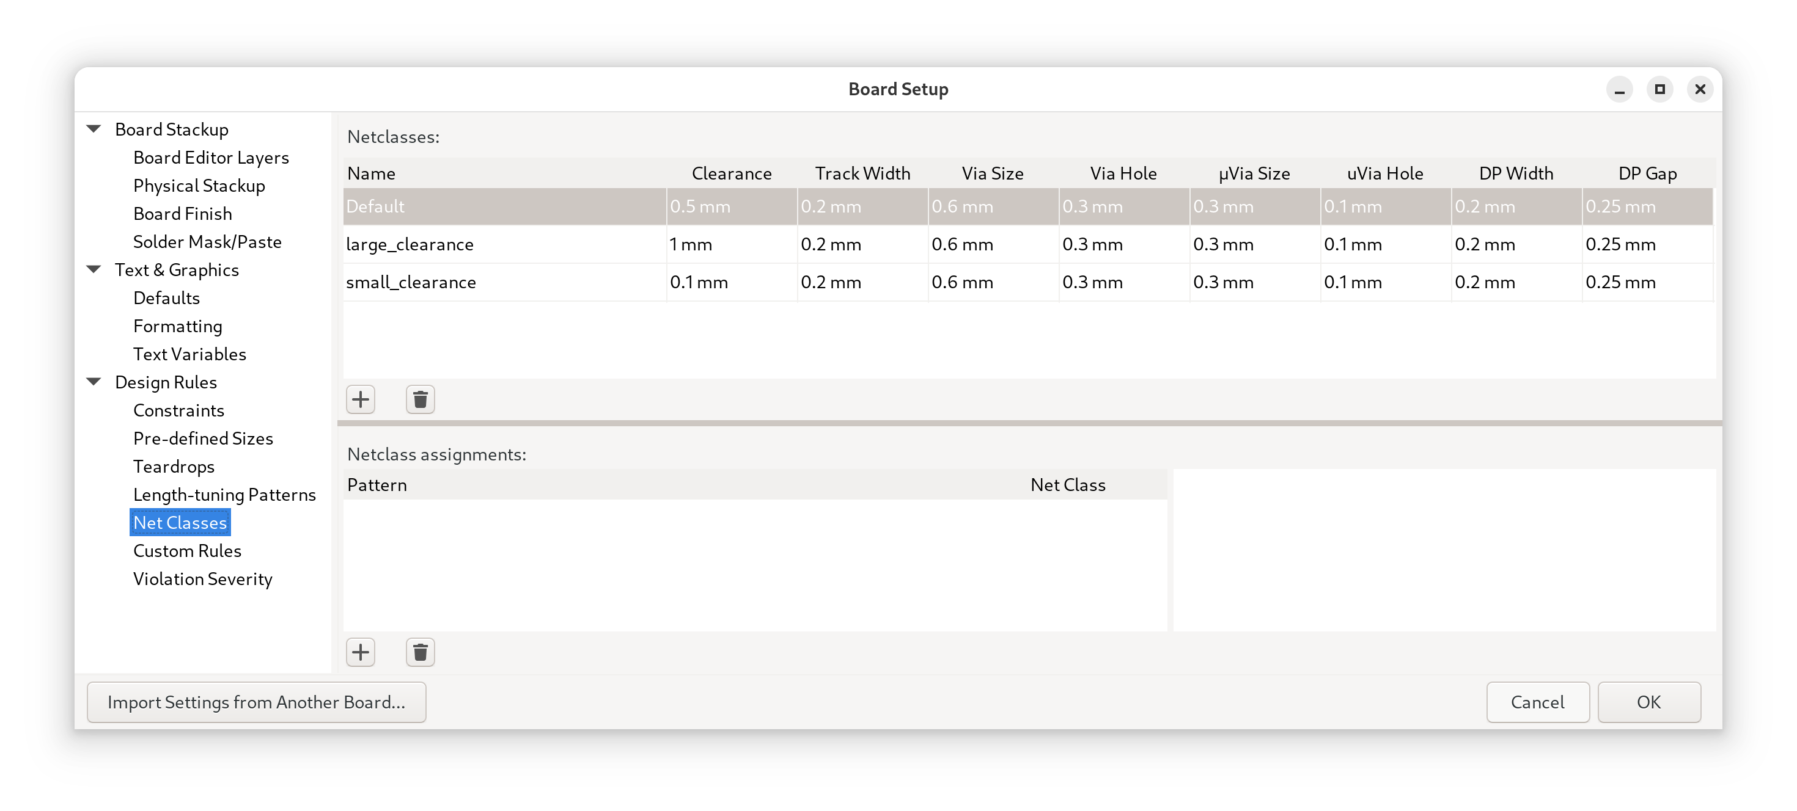This screenshot has width=1797, height=811.
Task: Select the Net Classes tree item
Action: (180, 523)
